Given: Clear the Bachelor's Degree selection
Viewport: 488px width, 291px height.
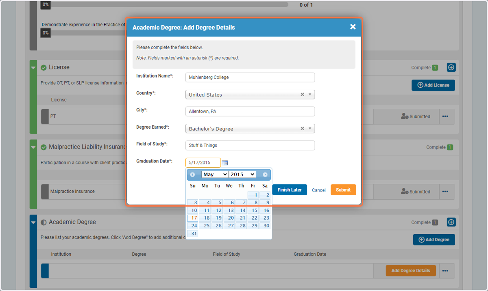Looking at the screenshot, I should 302,129.
